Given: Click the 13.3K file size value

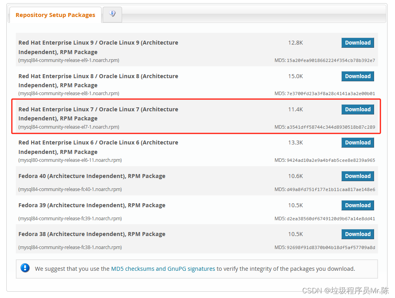Looking at the screenshot, I should 295,143.
